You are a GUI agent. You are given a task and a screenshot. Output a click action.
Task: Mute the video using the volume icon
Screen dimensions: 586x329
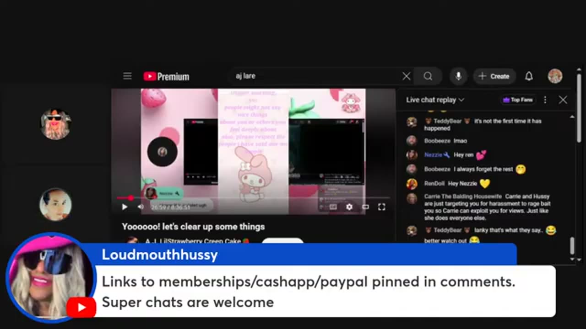141,207
